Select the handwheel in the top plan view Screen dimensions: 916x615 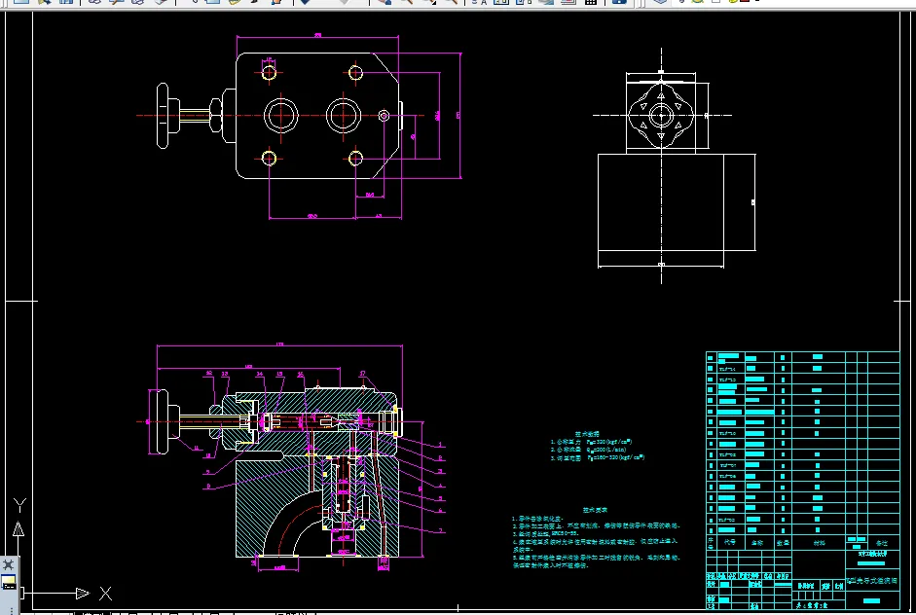tap(163, 116)
